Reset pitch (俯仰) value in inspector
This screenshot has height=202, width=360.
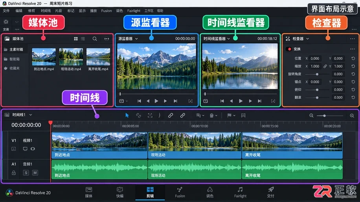pos(353,90)
